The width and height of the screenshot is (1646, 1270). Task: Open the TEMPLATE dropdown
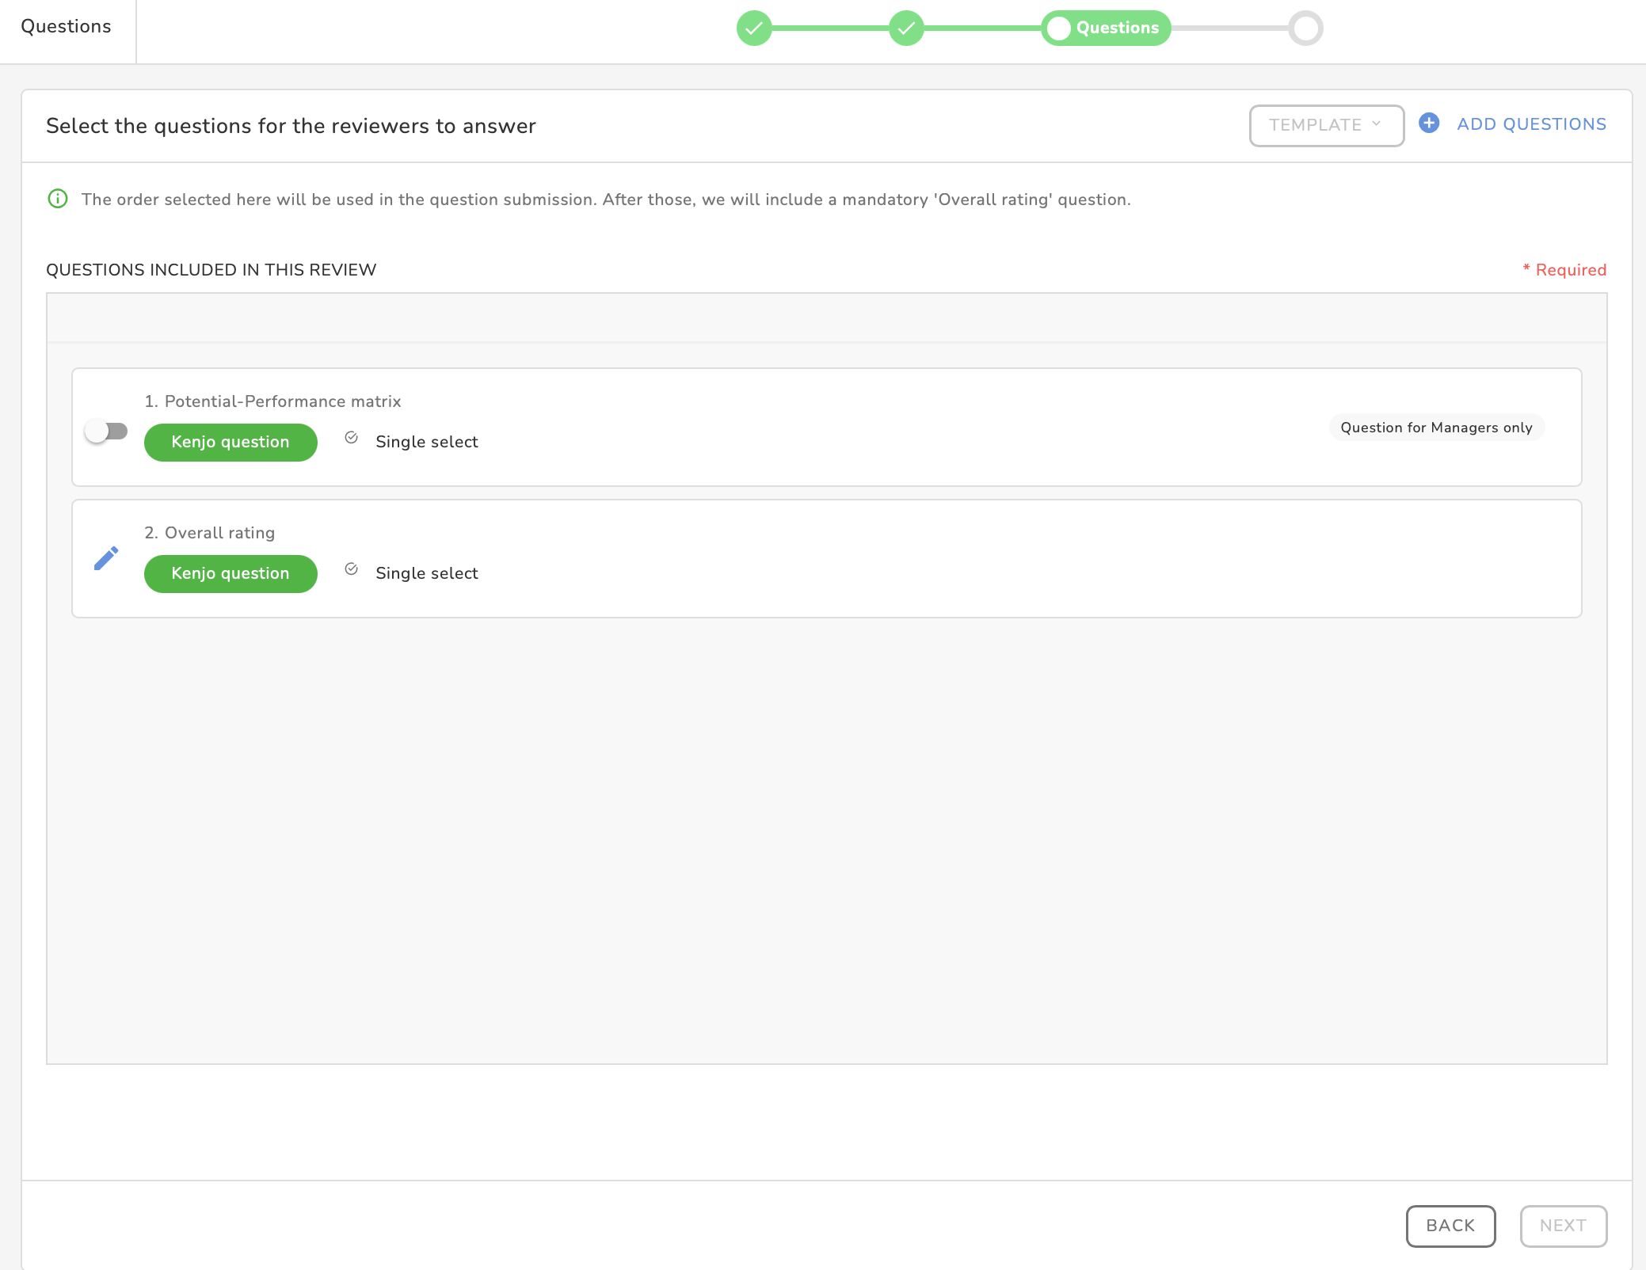click(1325, 125)
